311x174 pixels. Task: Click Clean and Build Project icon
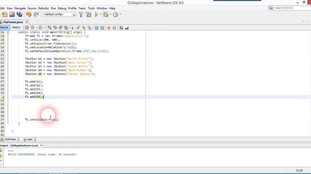pyautogui.click(x=88, y=14)
